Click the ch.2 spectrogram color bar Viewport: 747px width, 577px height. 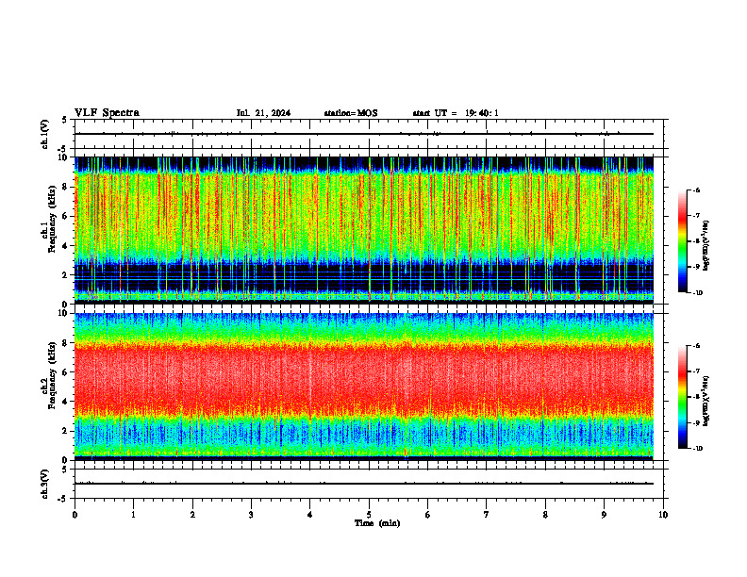(x=682, y=397)
